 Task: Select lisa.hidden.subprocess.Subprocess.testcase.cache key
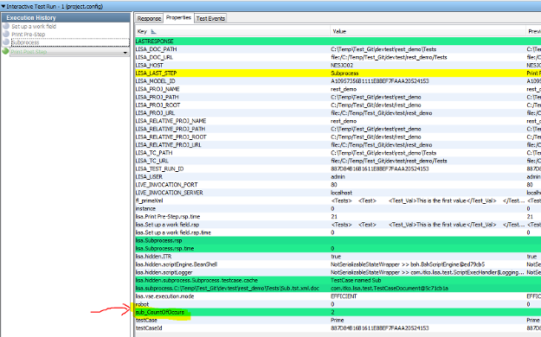click(196, 280)
